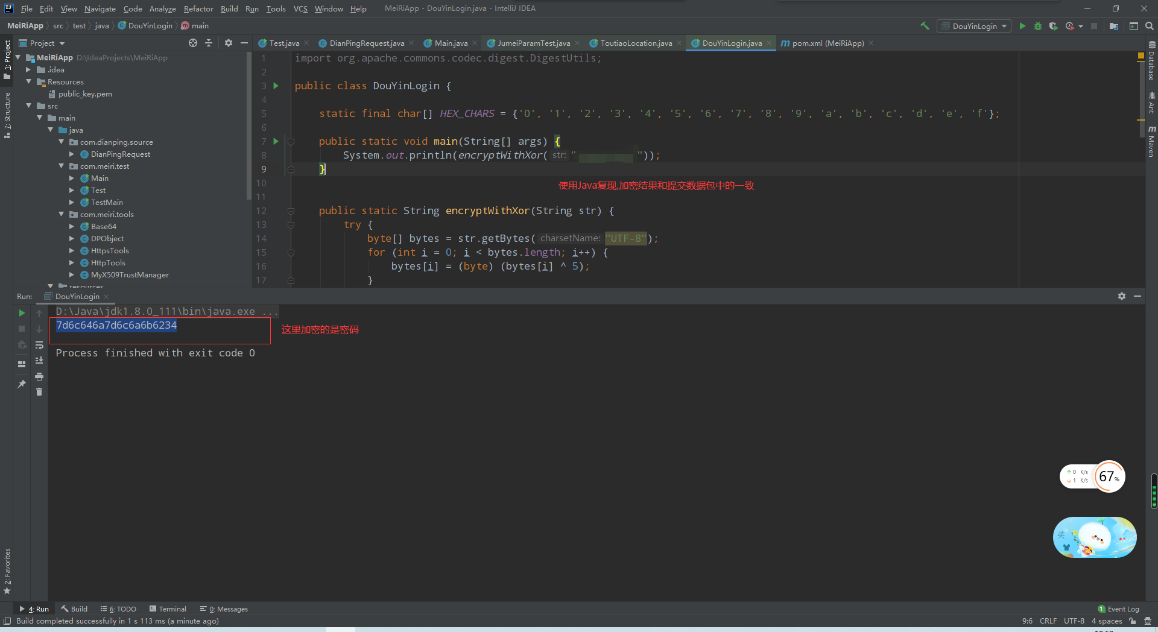Screen dimensions: 1158x632
Task: Click the Run Anything icon in top toolbar
Action: (1134, 26)
